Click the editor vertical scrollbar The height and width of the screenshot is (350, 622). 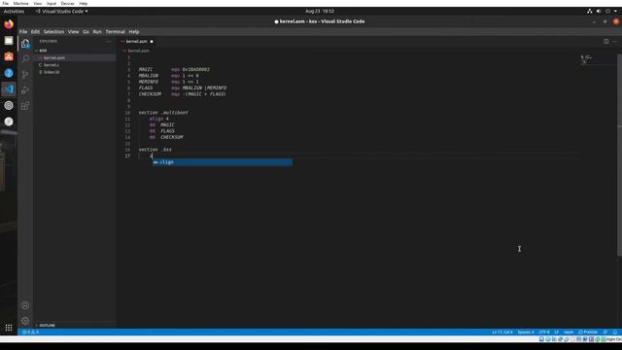[x=620, y=155]
